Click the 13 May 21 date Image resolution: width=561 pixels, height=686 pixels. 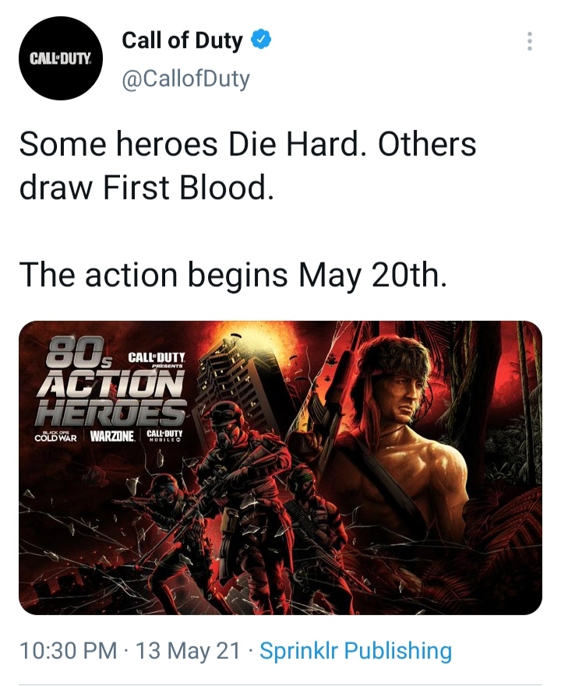[x=187, y=651]
